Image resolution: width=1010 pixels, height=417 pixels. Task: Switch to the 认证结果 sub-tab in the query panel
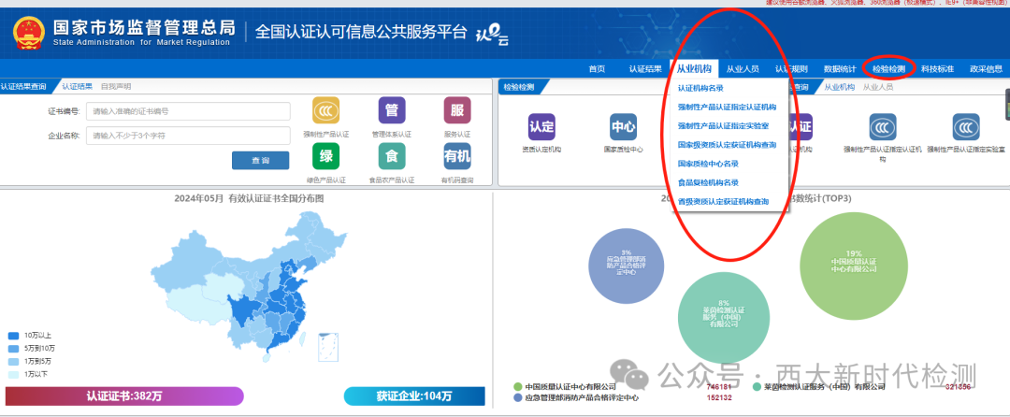[x=77, y=86]
